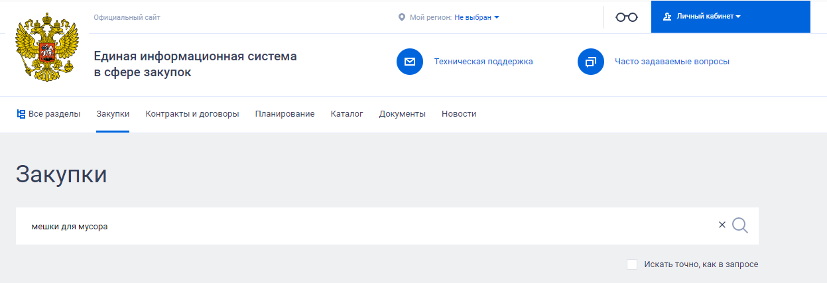Open the Личный кабинет dropdown
Viewport: 827px width, 283px height.
point(731,17)
